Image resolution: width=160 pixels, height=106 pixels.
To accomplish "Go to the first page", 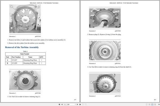I will click(x=59, y=104).
